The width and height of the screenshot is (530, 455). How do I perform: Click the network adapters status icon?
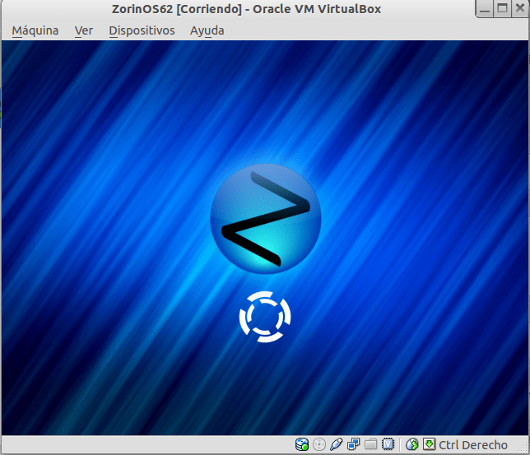pos(354,445)
